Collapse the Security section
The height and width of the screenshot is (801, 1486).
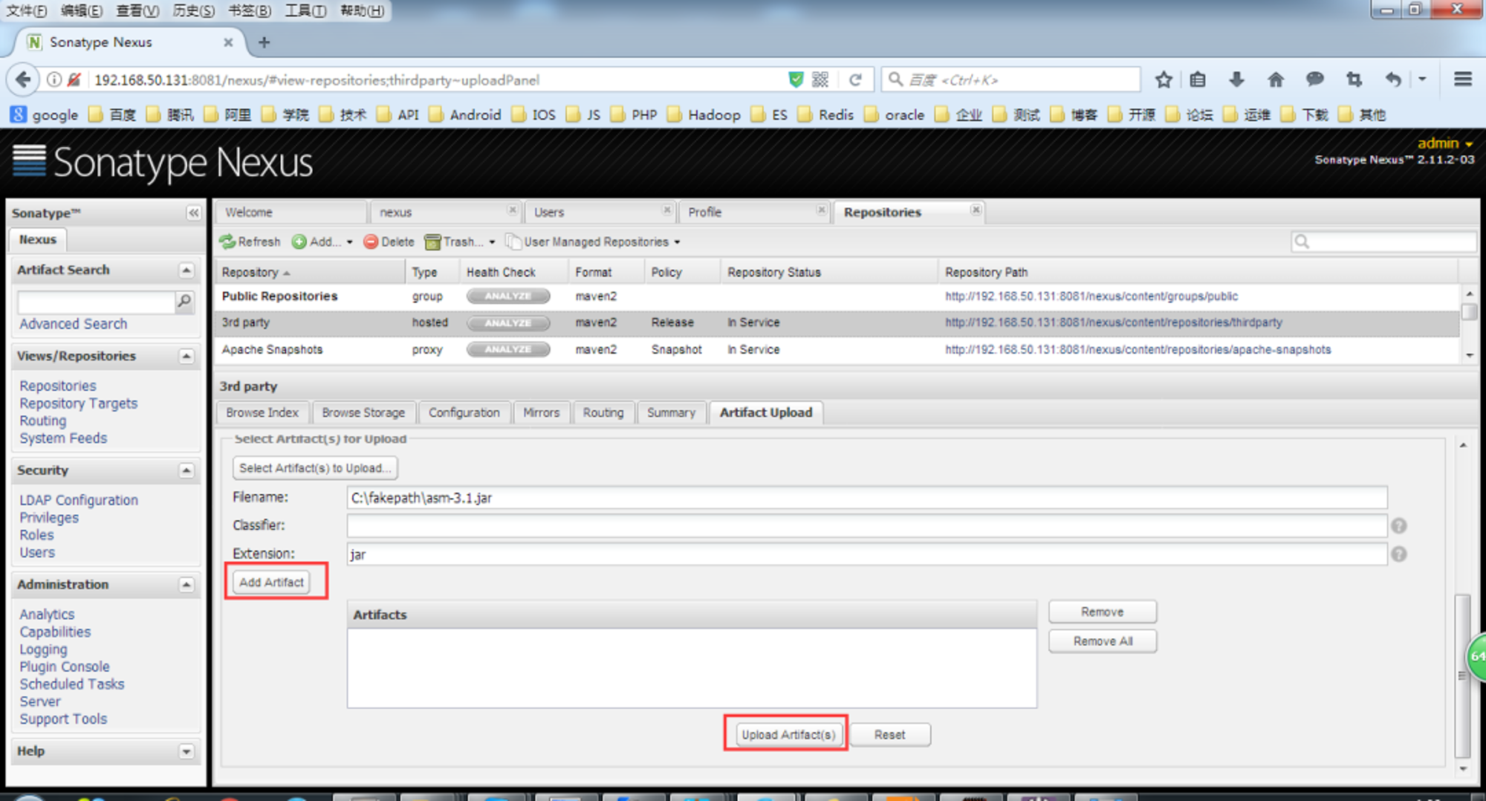point(186,471)
